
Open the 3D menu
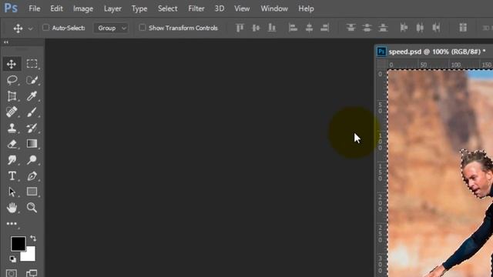coord(219,8)
